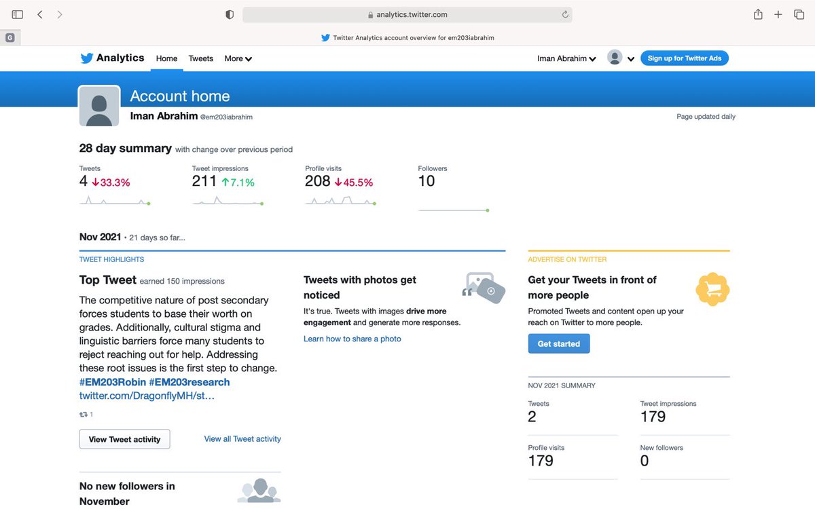Go forward with Safari forward arrow
Viewport: 815px width, 509px height.
(60, 14)
